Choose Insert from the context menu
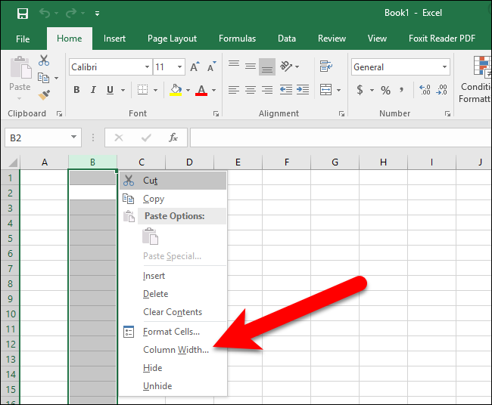This screenshot has width=492, height=405. pyautogui.click(x=173, y=276)
